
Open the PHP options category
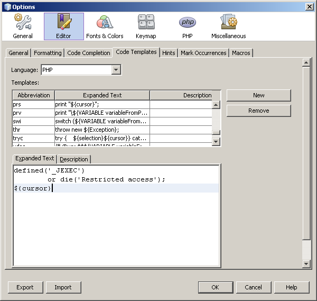[x=187, y=26]
